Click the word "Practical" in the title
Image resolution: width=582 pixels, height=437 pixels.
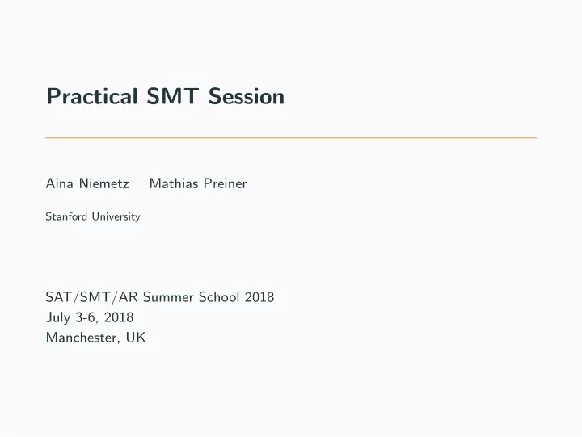[92, 96]
